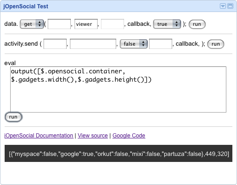Click the wide second input of activity.send

click(93, 44)
